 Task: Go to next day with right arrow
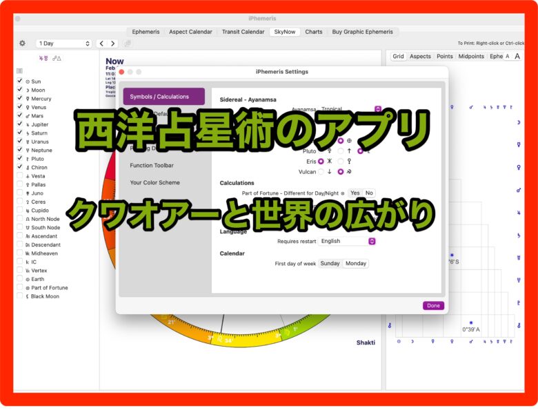tap(112, 44)
